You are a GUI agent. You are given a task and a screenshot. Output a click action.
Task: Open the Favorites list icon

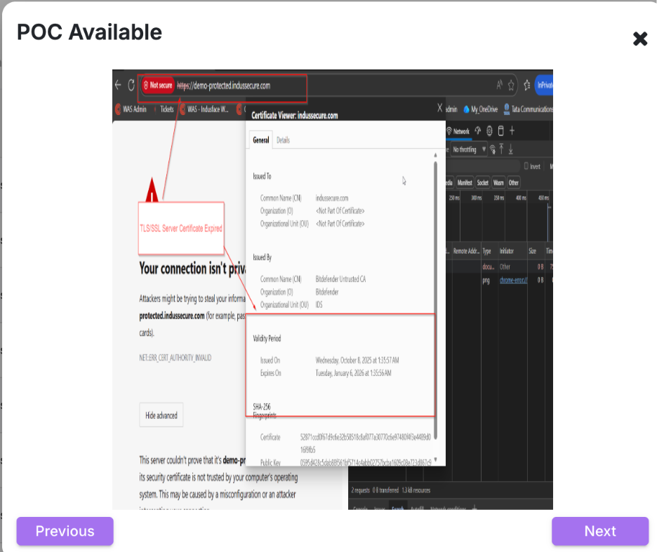click(x=526, y=85)
